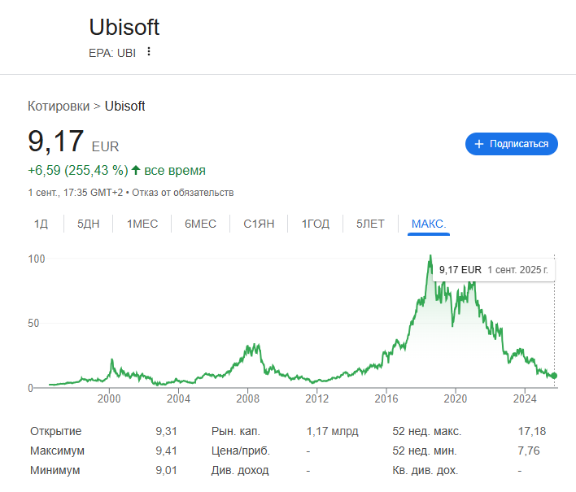Open the Отказ от обязательств disclaimer link
Image resolution: width=576 pixels, height=492 pixels.
pyautogui.click(x=183, y=193)
